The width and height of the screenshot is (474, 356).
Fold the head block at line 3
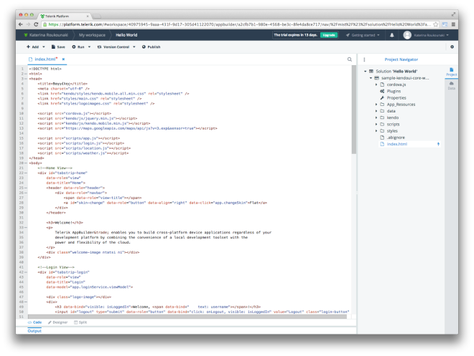click(x=26, y=79)
